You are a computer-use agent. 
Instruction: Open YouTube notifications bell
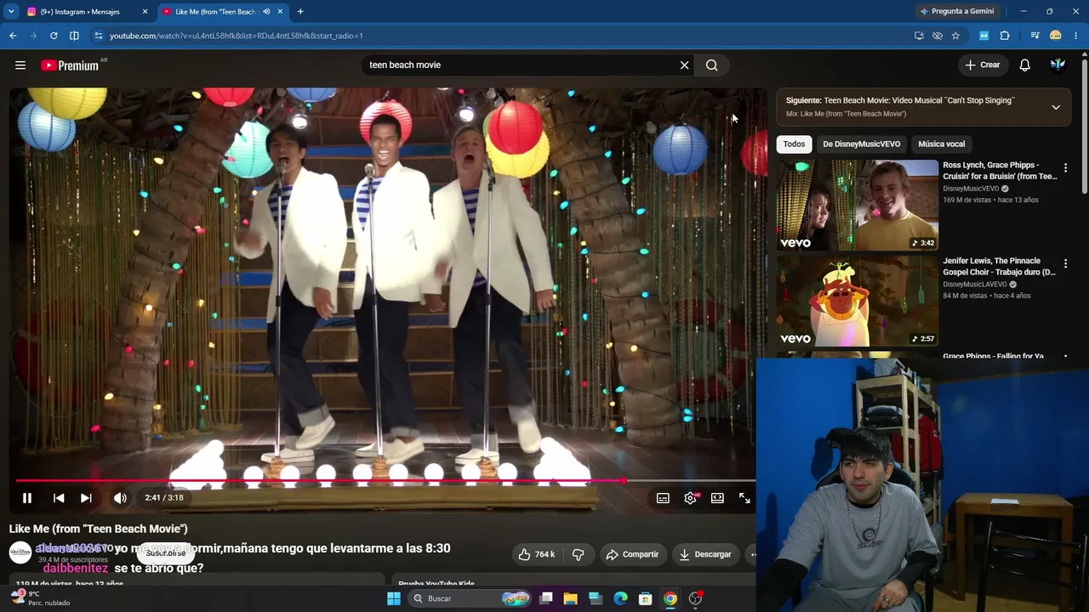click(x=1025, y=65)
